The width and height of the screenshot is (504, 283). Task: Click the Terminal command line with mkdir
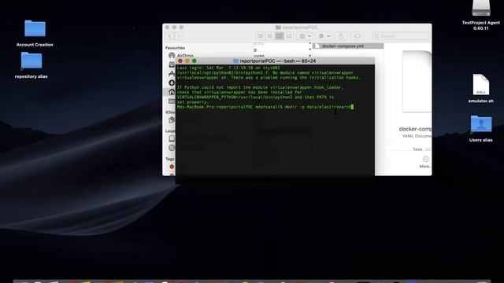click(265, 107)
